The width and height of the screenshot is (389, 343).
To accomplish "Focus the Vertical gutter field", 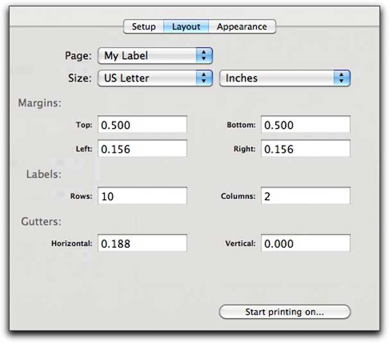I will coord(306,243).
